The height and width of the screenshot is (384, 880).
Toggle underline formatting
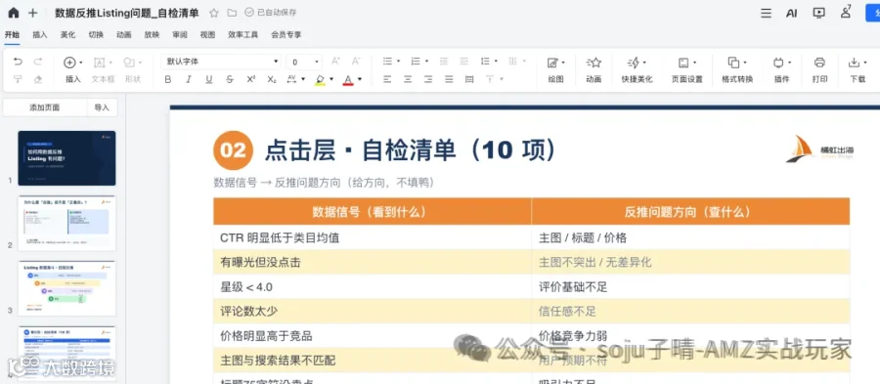point(209,79)
